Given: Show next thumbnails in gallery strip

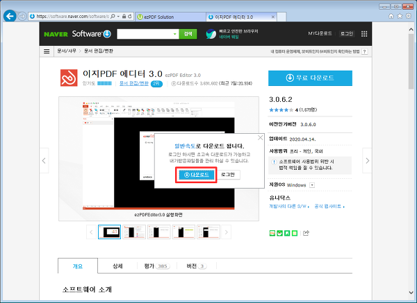Looking at the screenshot, I should tap(227, 232).
